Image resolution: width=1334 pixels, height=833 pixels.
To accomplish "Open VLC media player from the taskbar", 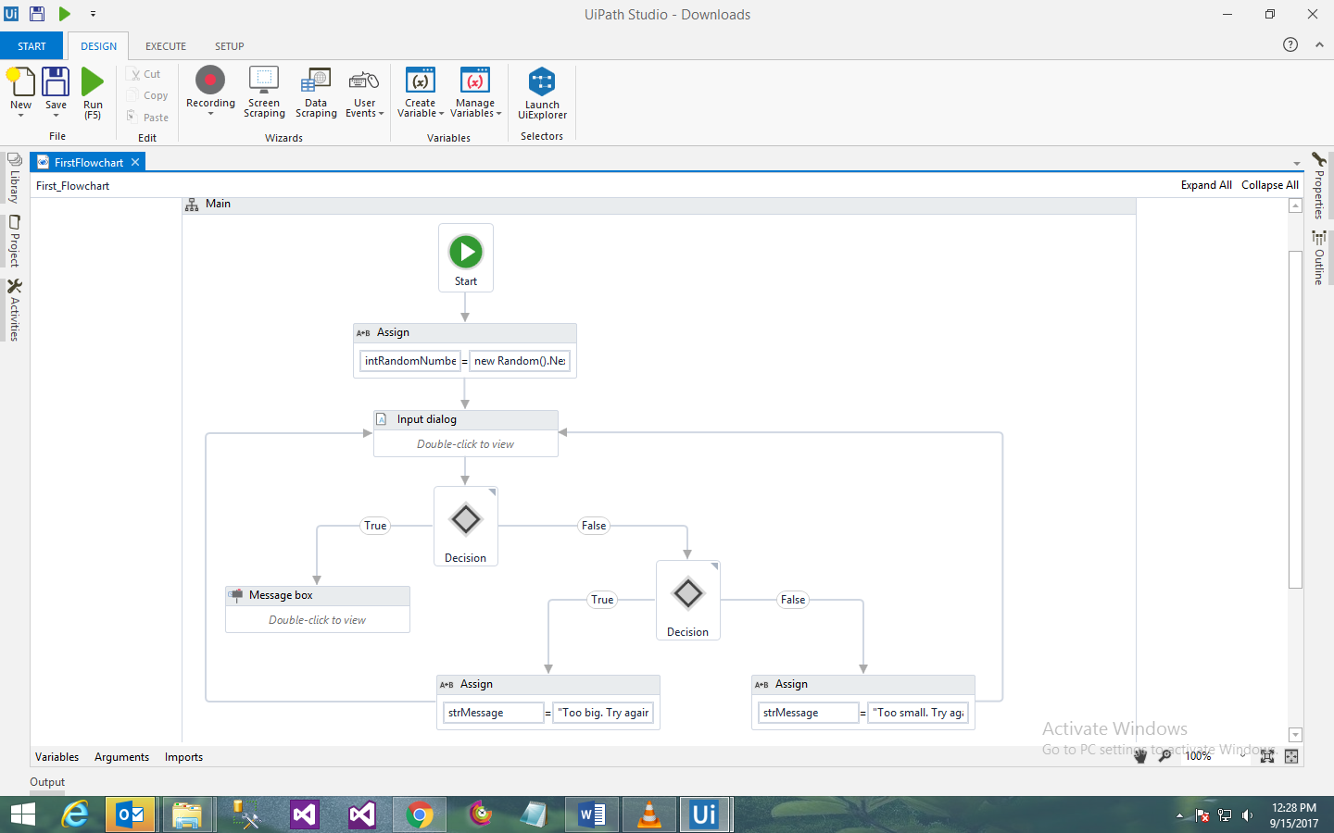I will tap(649, 814).
